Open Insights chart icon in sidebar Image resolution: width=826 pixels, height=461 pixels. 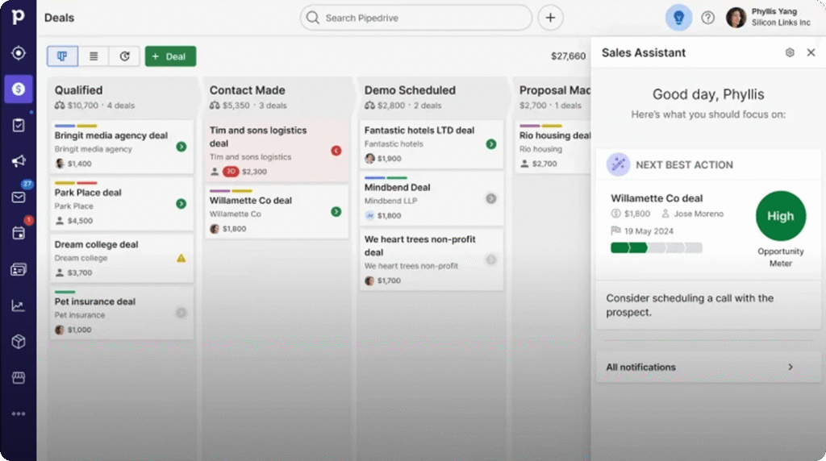tap(19, 305)
